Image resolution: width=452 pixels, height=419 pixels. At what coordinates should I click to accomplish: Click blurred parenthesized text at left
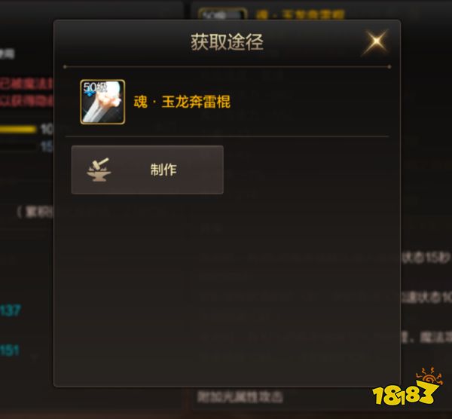click(x=35, y=212)
